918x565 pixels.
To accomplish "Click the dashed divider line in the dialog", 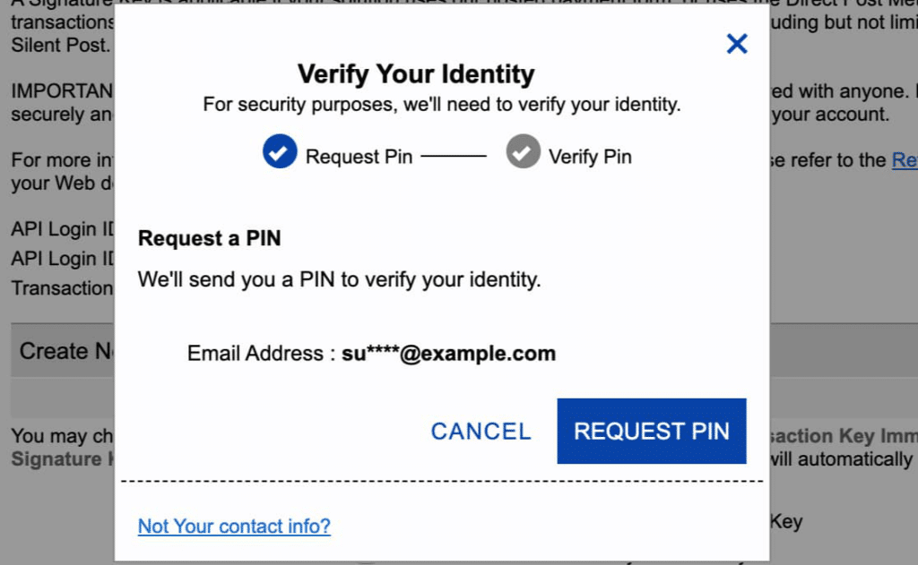I will 443,481.
